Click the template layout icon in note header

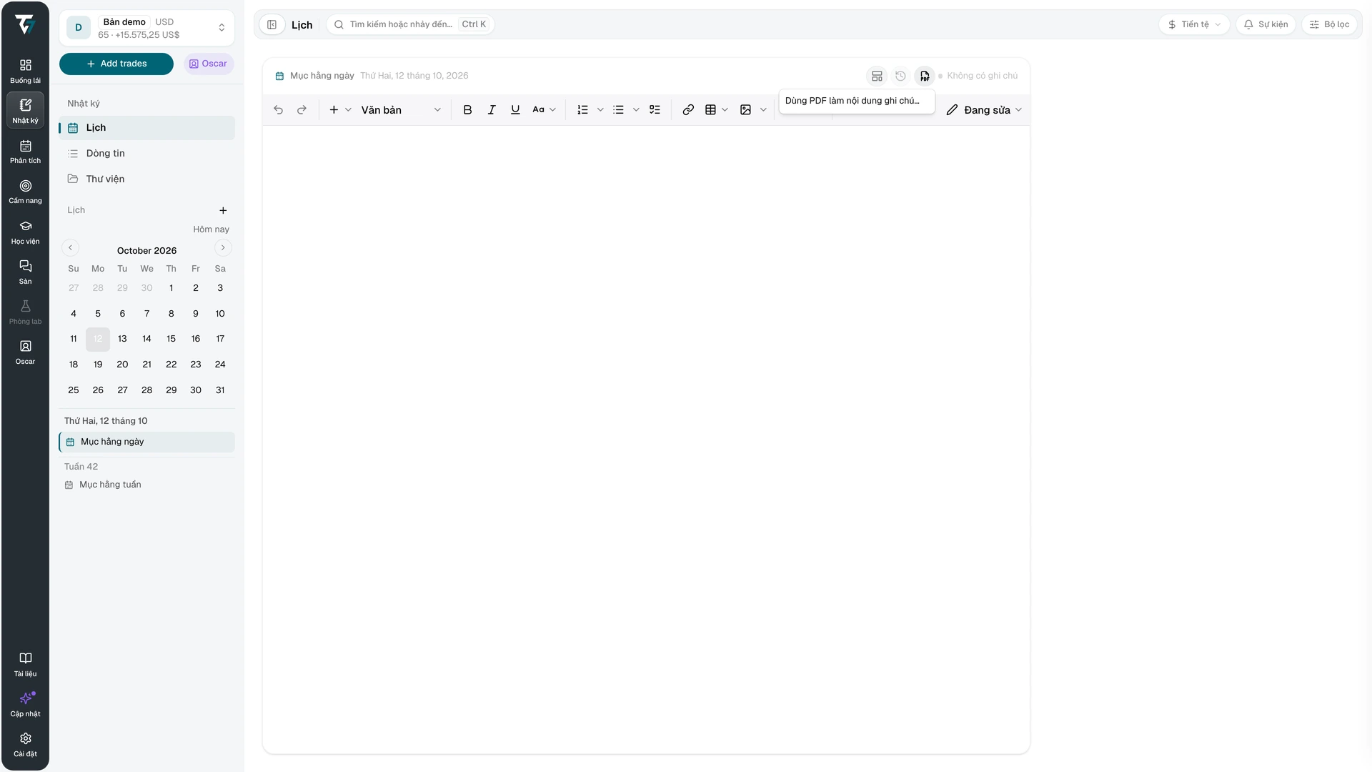tap(877, 76)
